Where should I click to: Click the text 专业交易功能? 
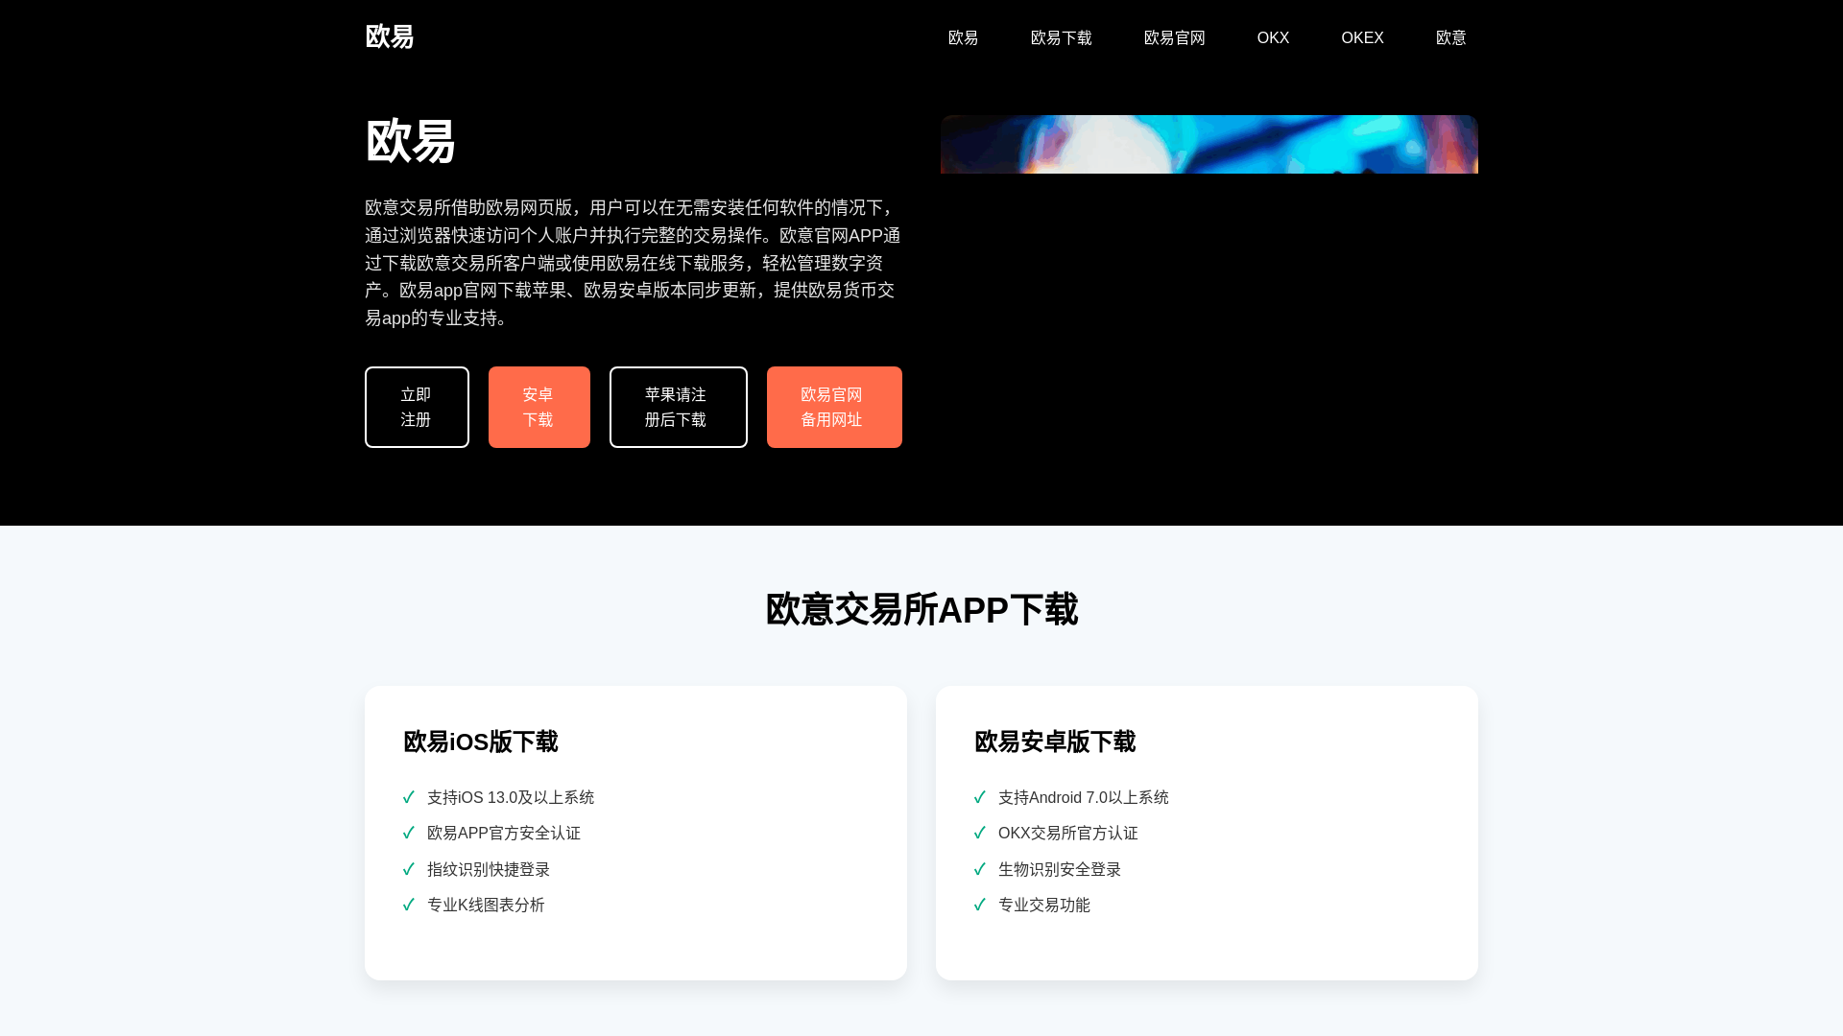[1044, 905]
